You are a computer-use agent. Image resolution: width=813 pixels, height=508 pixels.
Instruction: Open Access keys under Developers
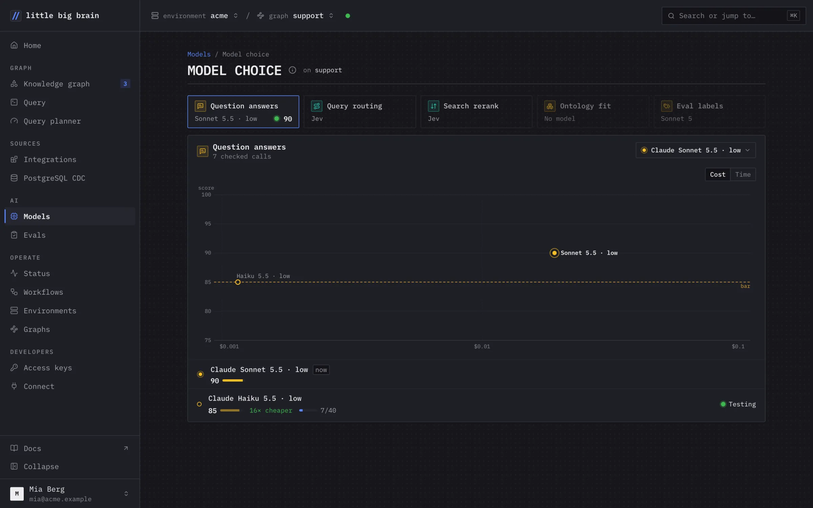pos(70,367)
